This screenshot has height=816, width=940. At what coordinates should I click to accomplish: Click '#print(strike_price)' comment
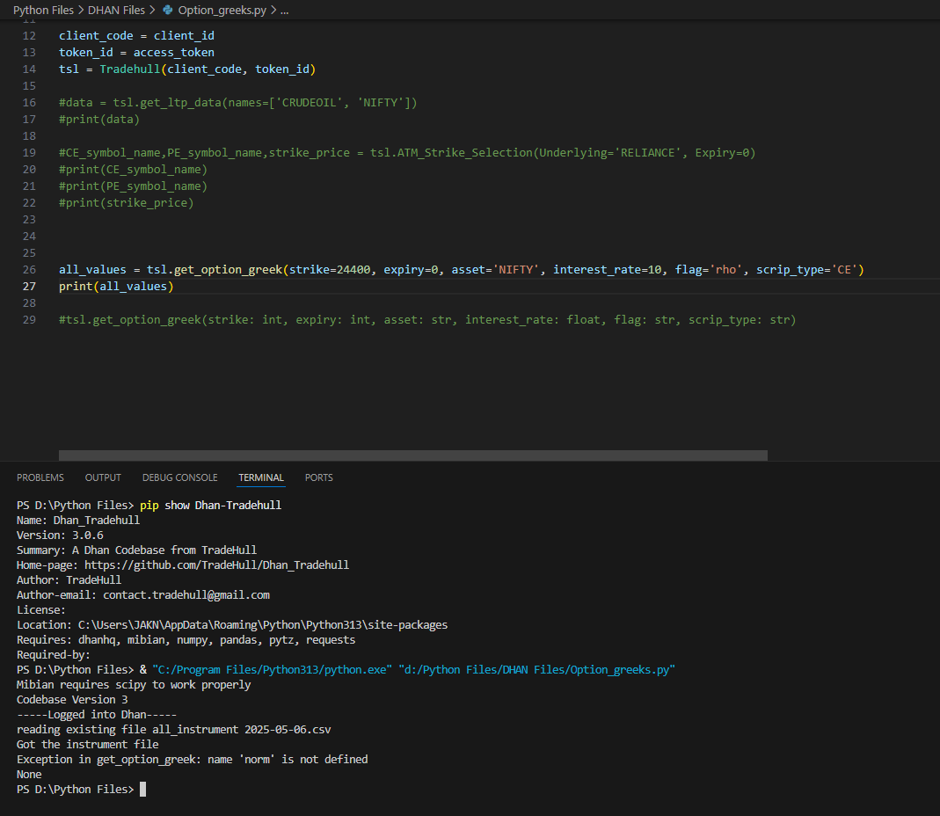(127, 203)
